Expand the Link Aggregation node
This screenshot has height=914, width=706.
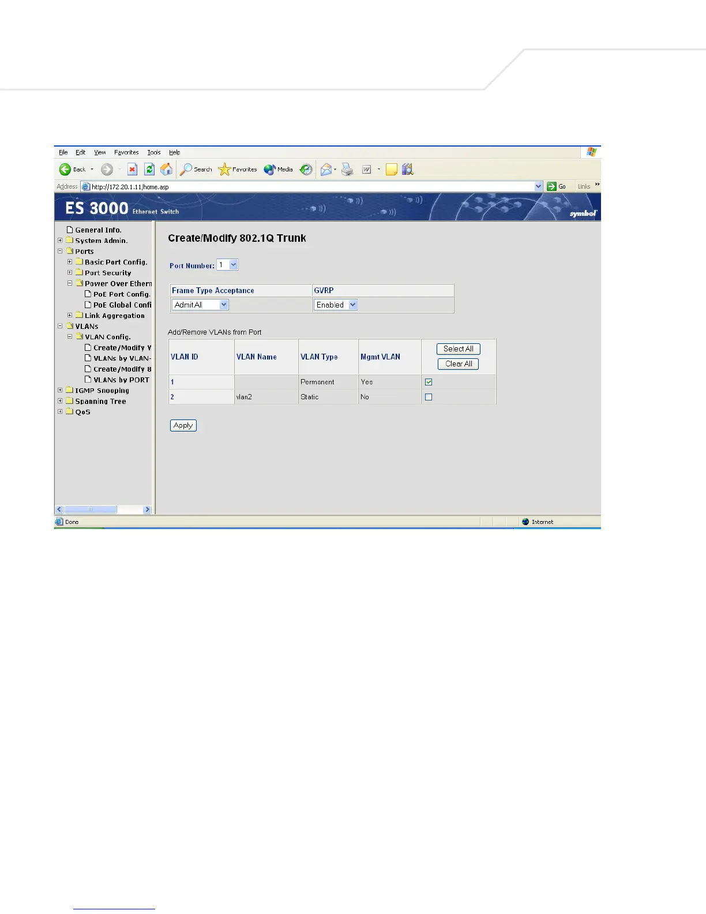point(70,315)
